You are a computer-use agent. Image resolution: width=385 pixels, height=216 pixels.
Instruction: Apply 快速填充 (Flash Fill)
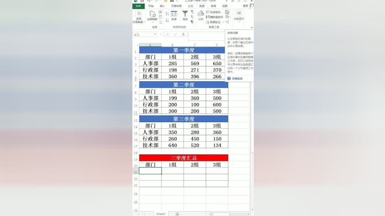tap(213, 12)
